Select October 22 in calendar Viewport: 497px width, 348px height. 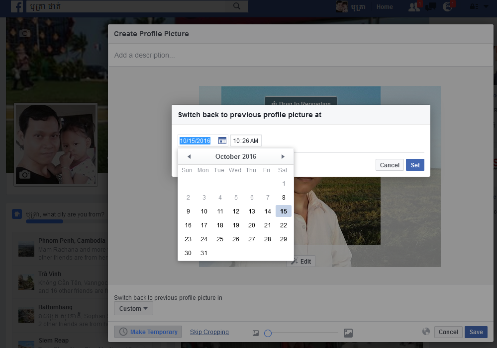tap(284, 225)
